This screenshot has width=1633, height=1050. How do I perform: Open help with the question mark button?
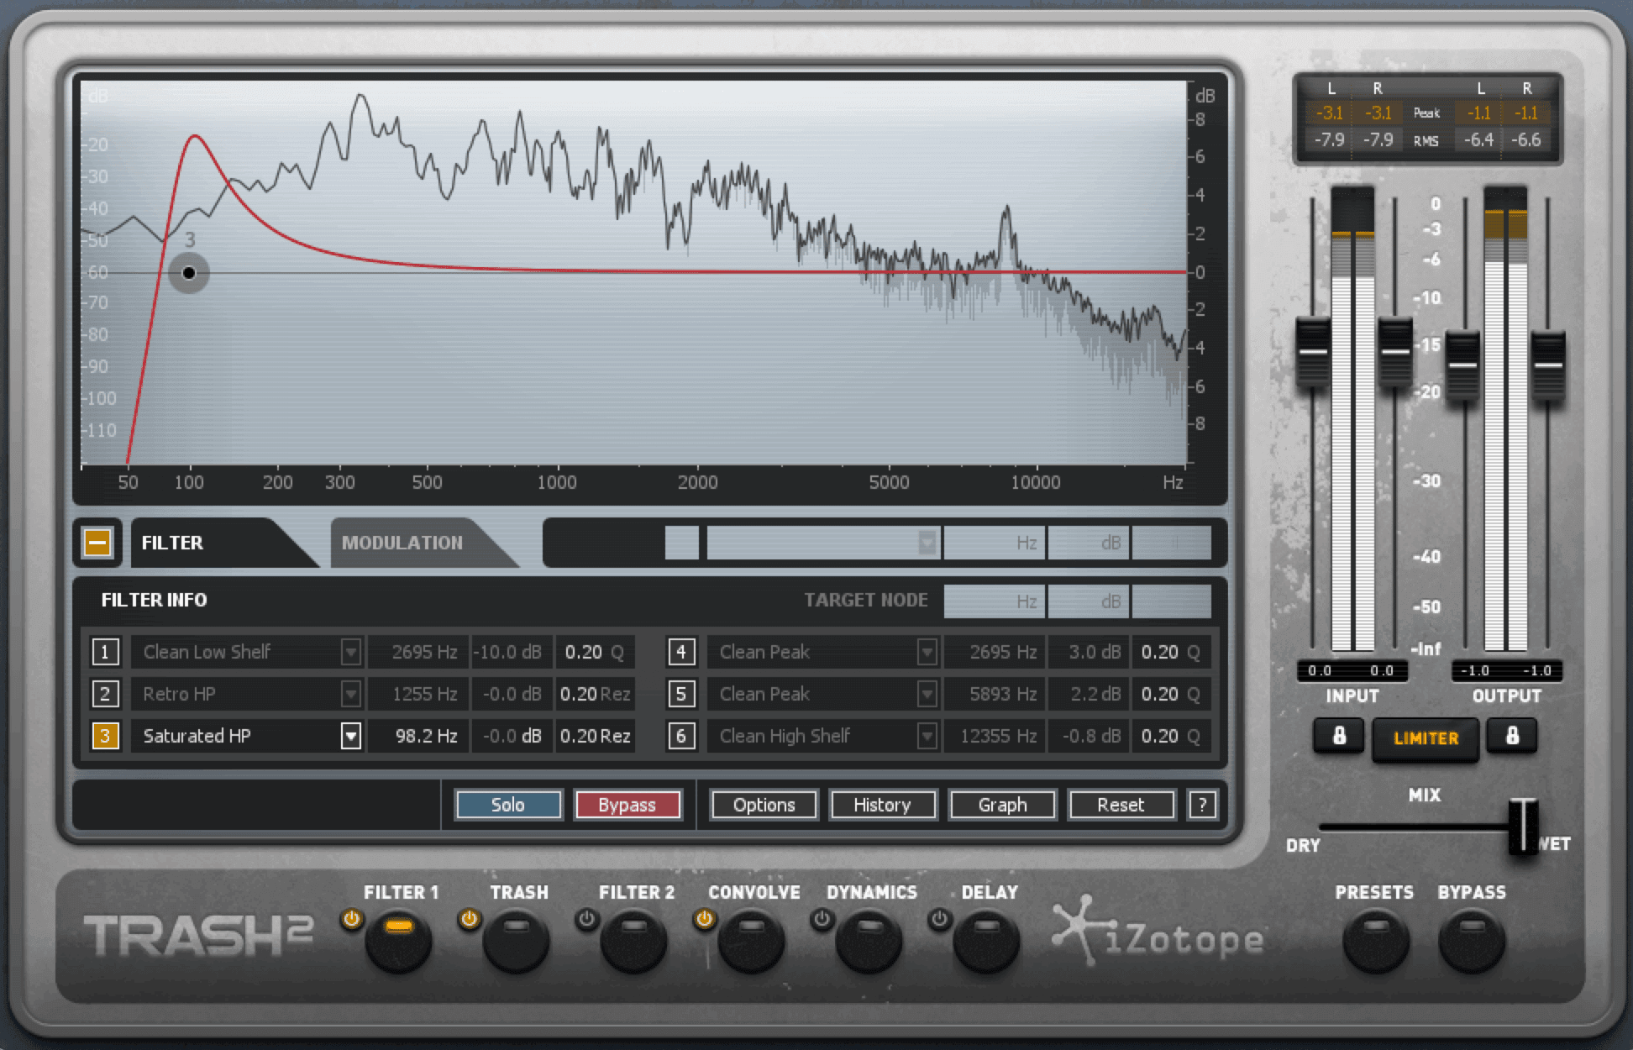1202,805
